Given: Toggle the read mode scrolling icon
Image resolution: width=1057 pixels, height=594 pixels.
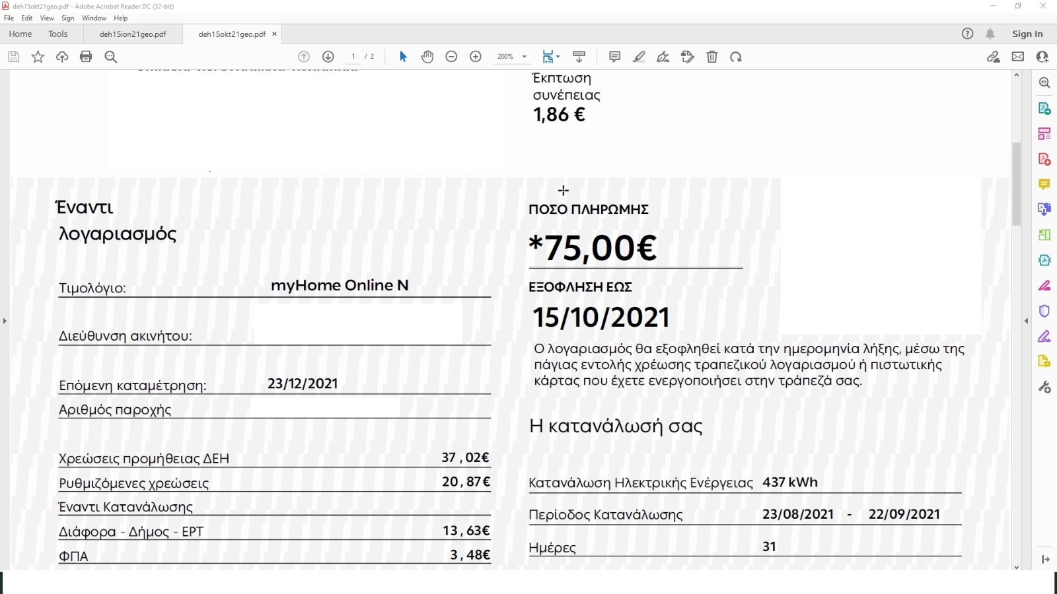Looking at the screenshot, I should pos(579,57).
